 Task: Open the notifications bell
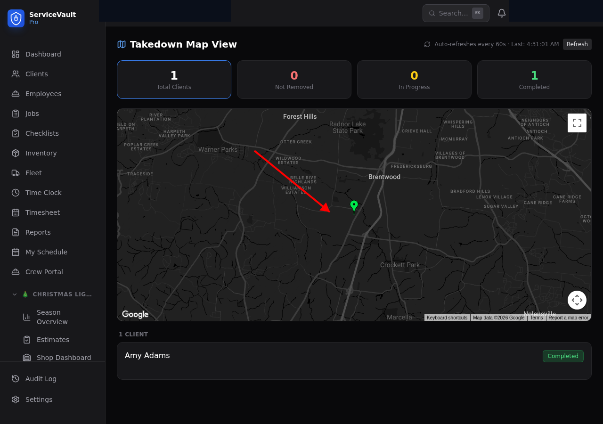(x=501, y=13)
